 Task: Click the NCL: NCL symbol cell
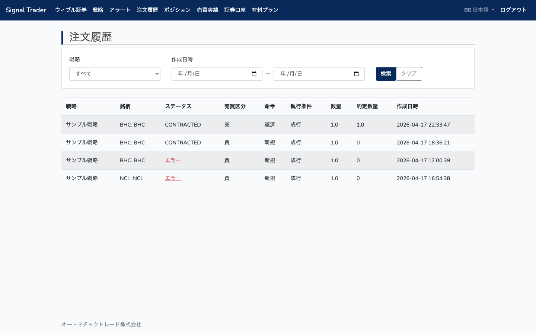[x=131, y=178]
